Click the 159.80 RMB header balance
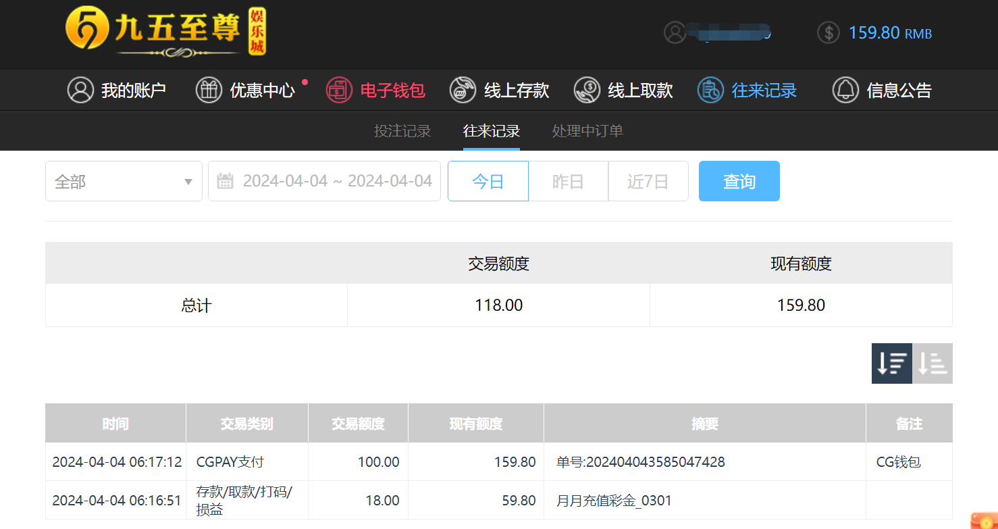The image size is (998, 529). coord(890,32)
